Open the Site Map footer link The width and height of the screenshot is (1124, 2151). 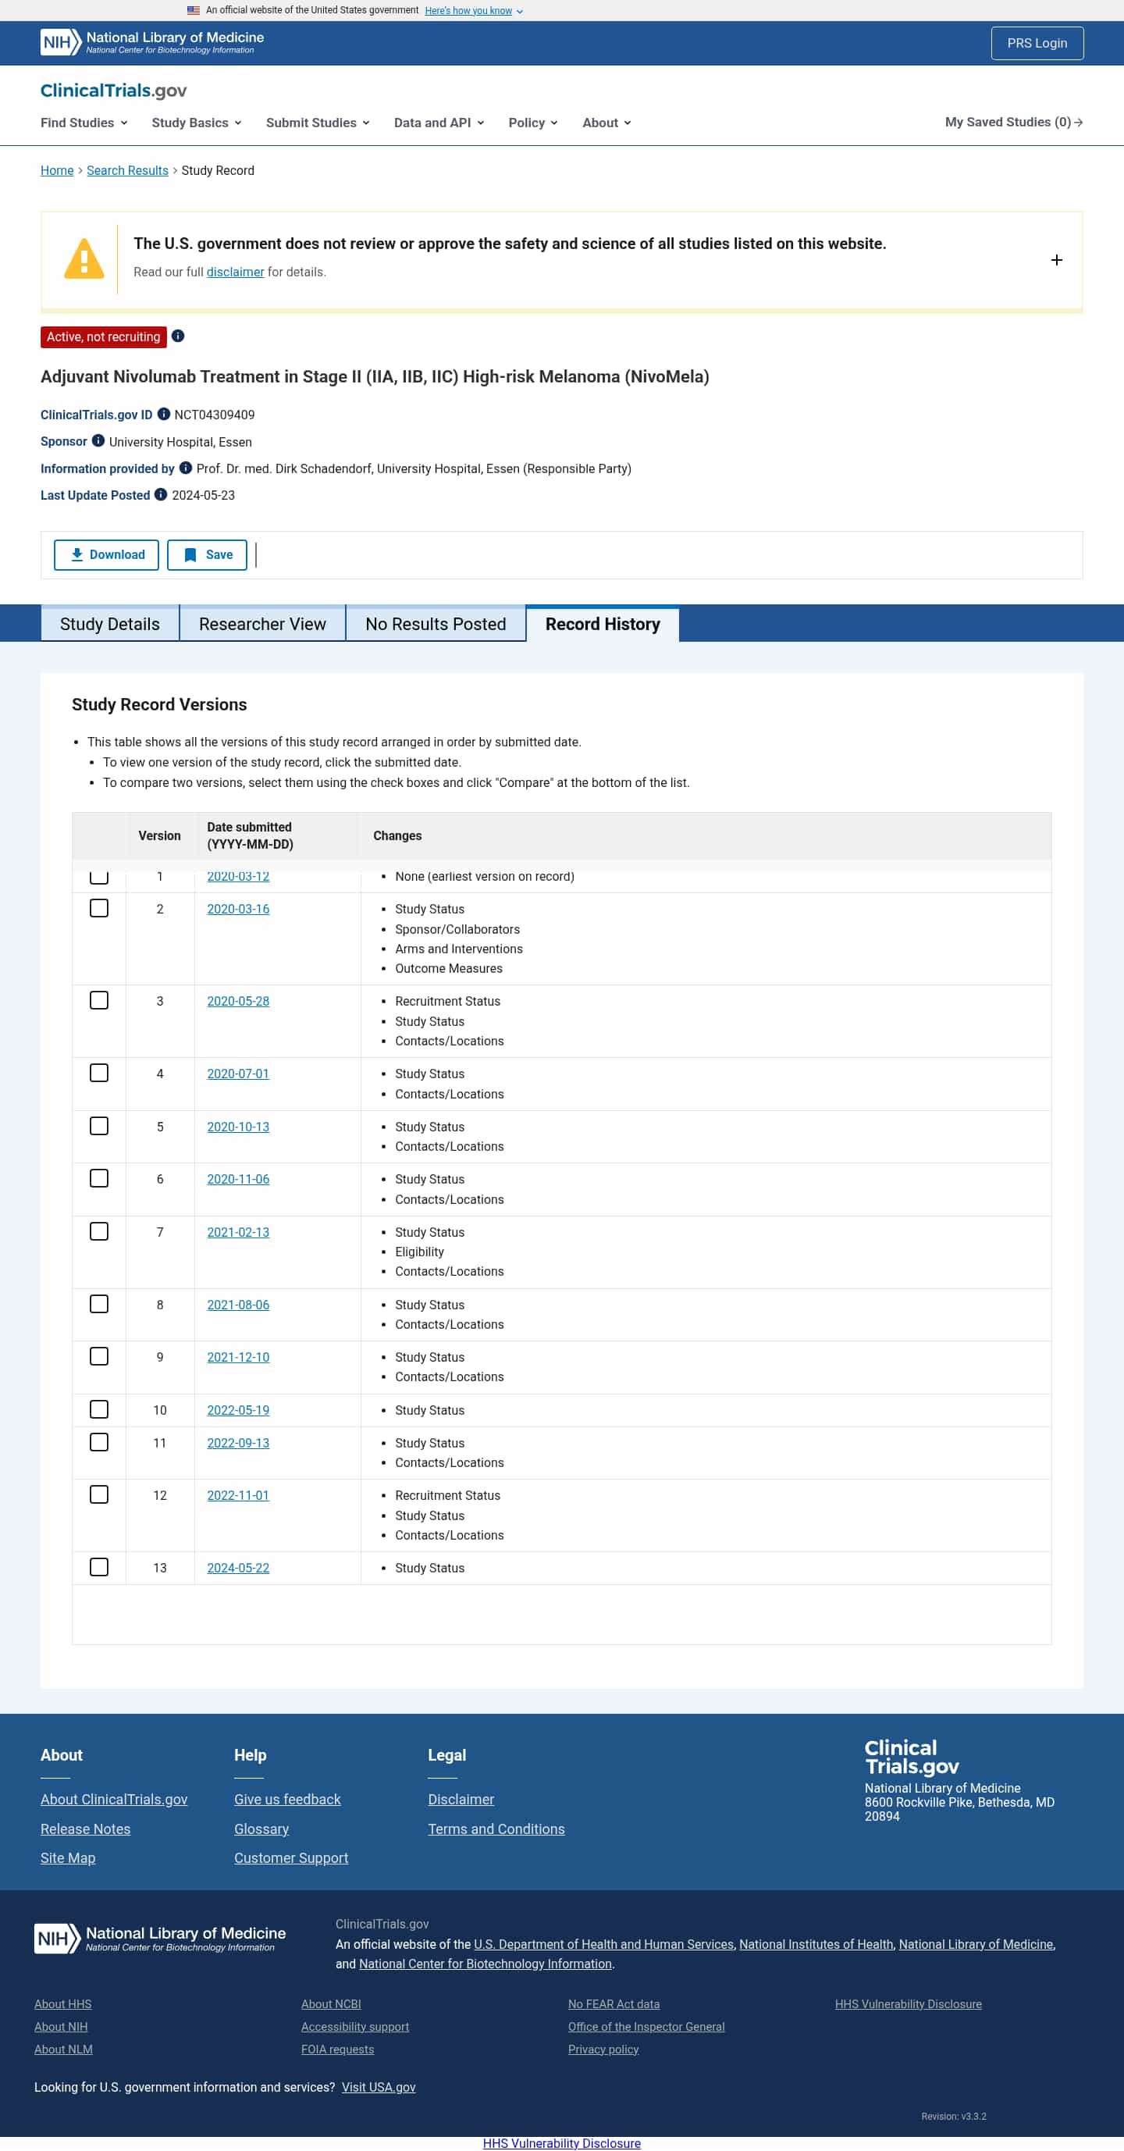pyautogui.click(x=68, y=1858)
